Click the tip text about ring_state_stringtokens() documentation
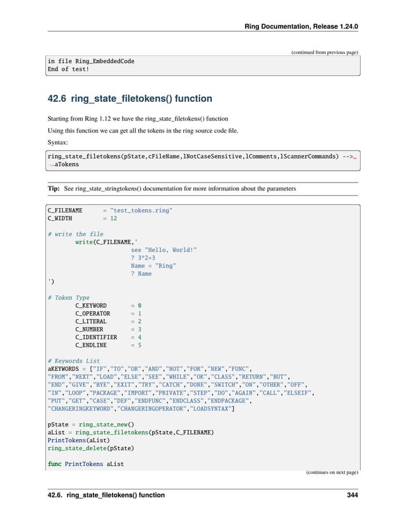The height and width of the screenshot is (525, 406). (179, 188)
